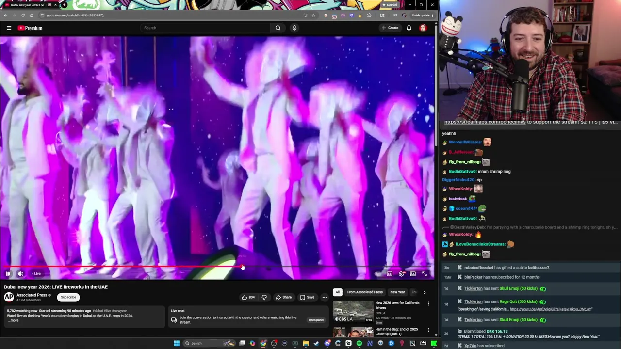The image size is (621, 349).
Task: Expand description with ...more
Action: coord(13,320)
